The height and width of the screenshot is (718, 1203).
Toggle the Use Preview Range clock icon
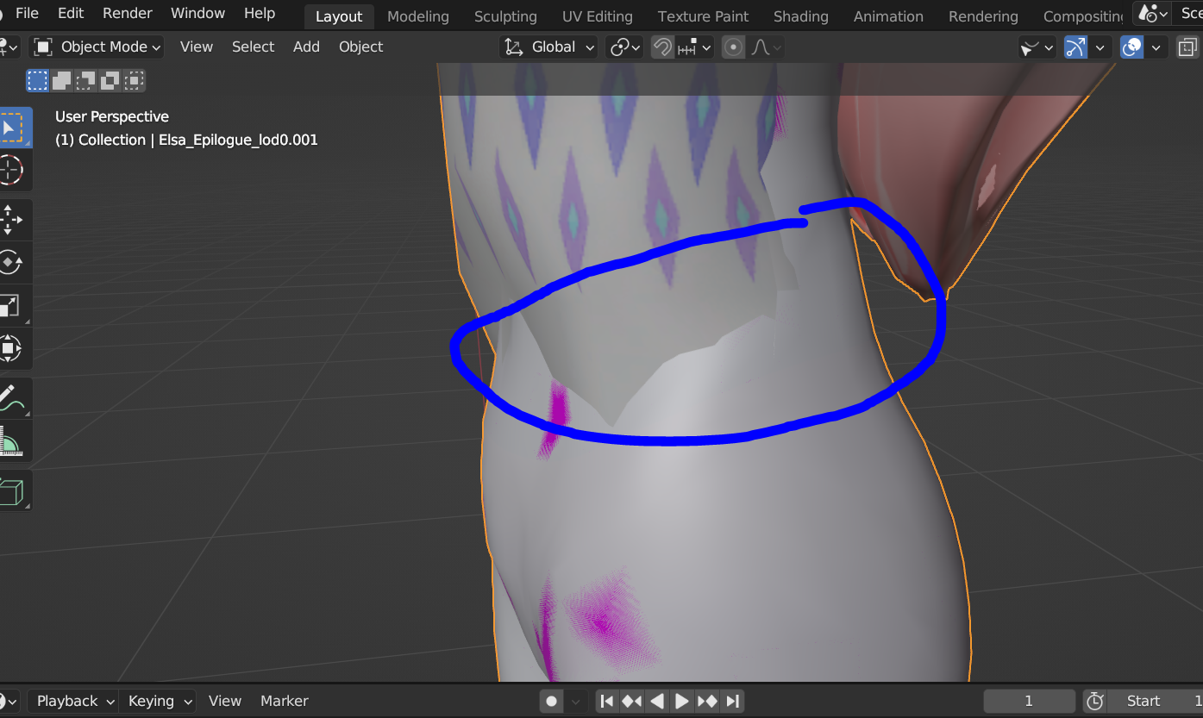pyautogui.click(x=1094, y=701)
